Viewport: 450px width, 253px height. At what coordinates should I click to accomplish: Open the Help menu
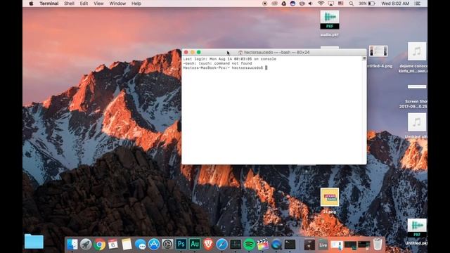pos(136,4)
